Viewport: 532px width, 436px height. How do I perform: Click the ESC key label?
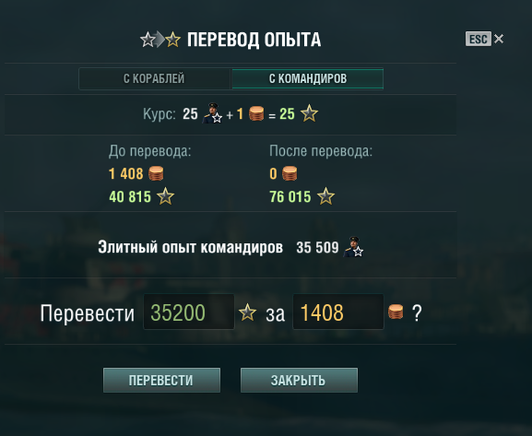click(x=479, y=39)
